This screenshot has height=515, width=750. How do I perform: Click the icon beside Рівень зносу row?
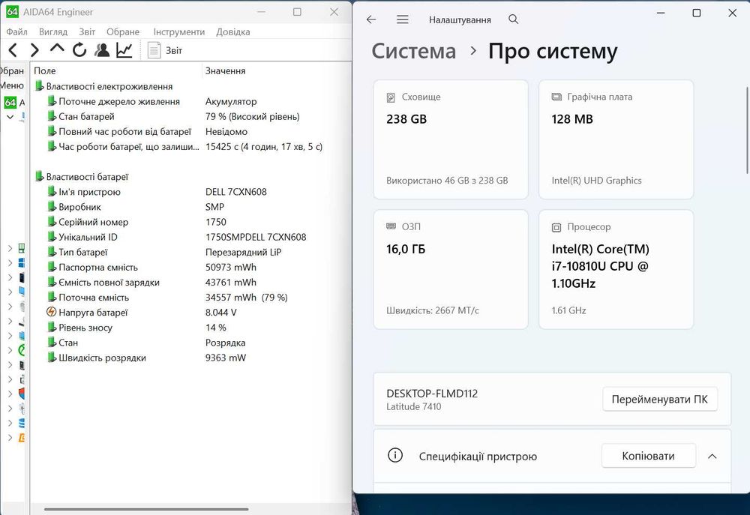[52, 328]
